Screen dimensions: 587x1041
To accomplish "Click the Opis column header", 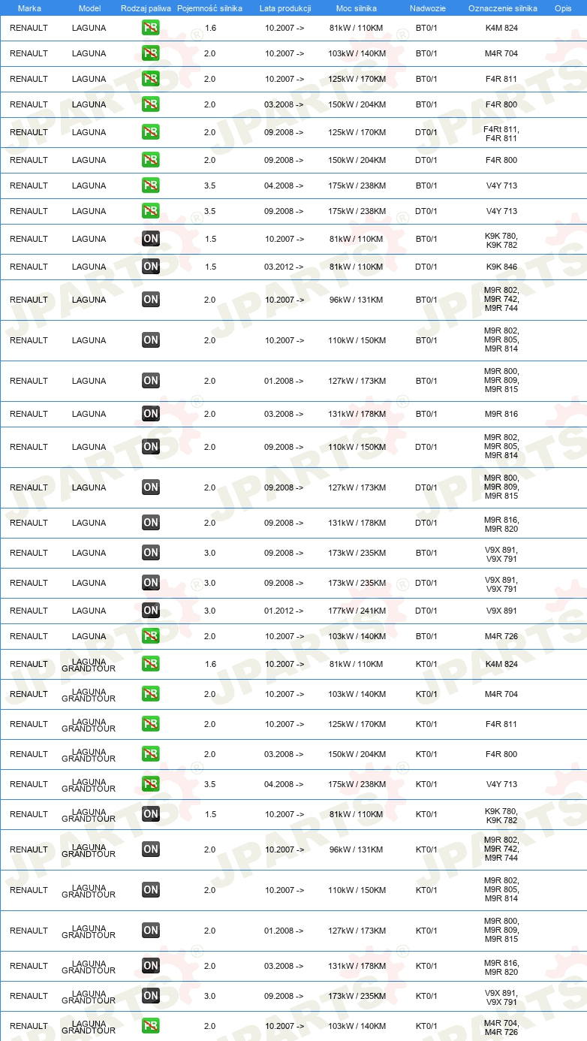I will click(563, 8).
